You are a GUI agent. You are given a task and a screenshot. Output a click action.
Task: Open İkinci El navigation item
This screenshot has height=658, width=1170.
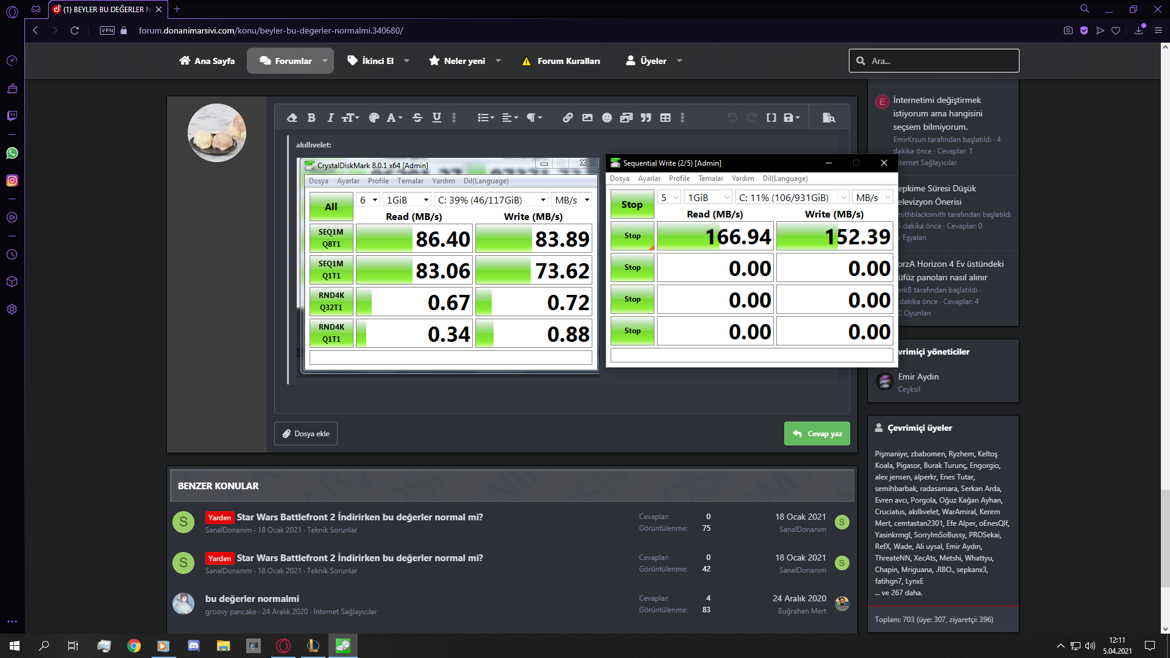point(370,61)
